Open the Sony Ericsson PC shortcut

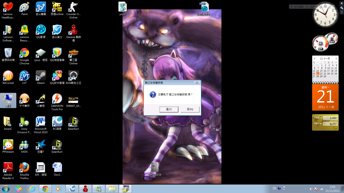pos(24,125)
